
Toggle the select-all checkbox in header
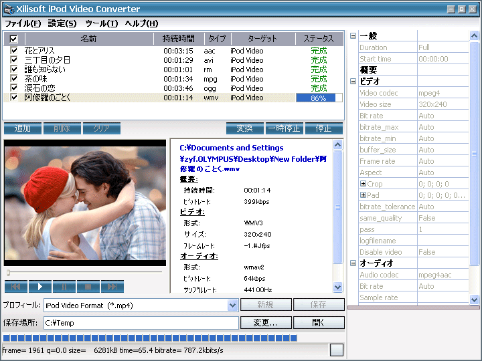coord(14,39)
